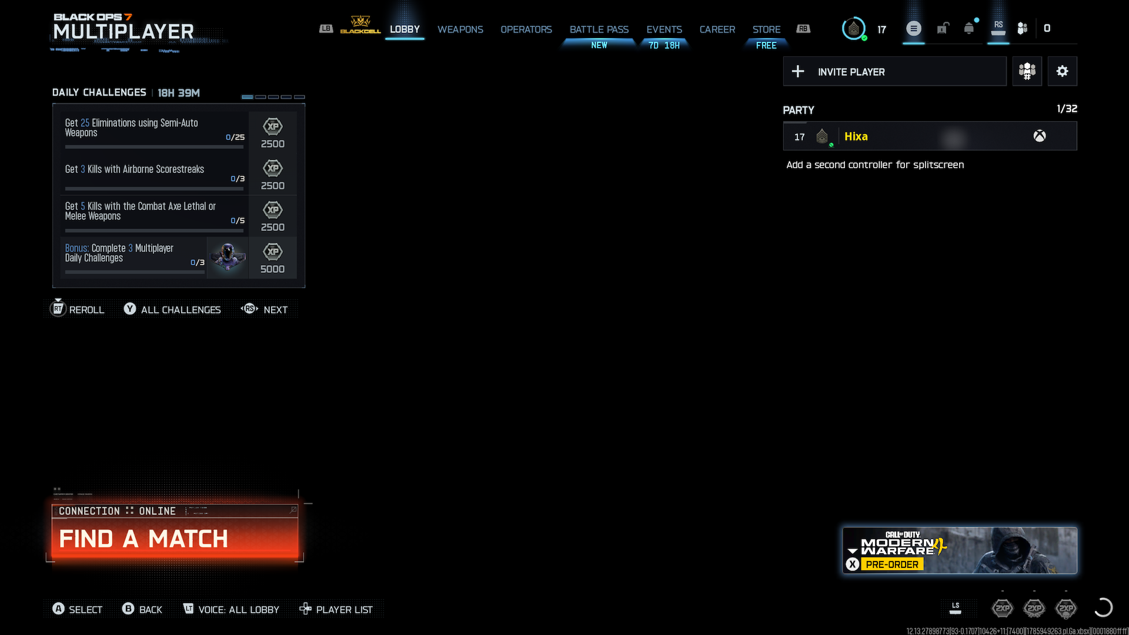Screen dimensions: 1129x635
Task: Go to the Battle Pass tab
Action: (x=599, y=29)
